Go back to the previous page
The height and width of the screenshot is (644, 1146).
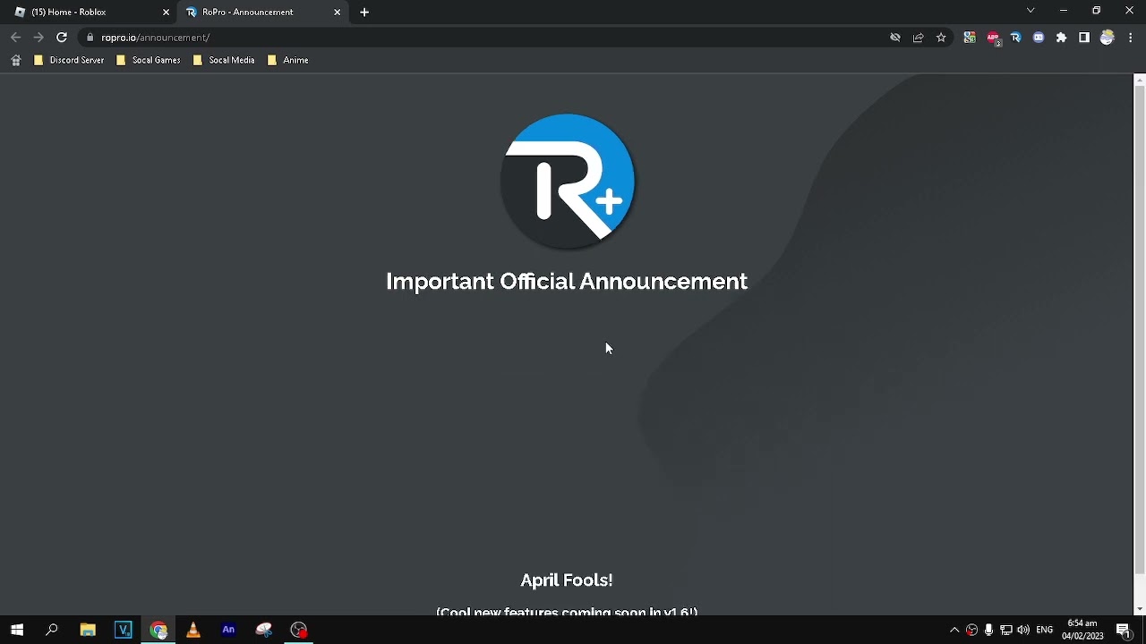(x=16, y=38)
